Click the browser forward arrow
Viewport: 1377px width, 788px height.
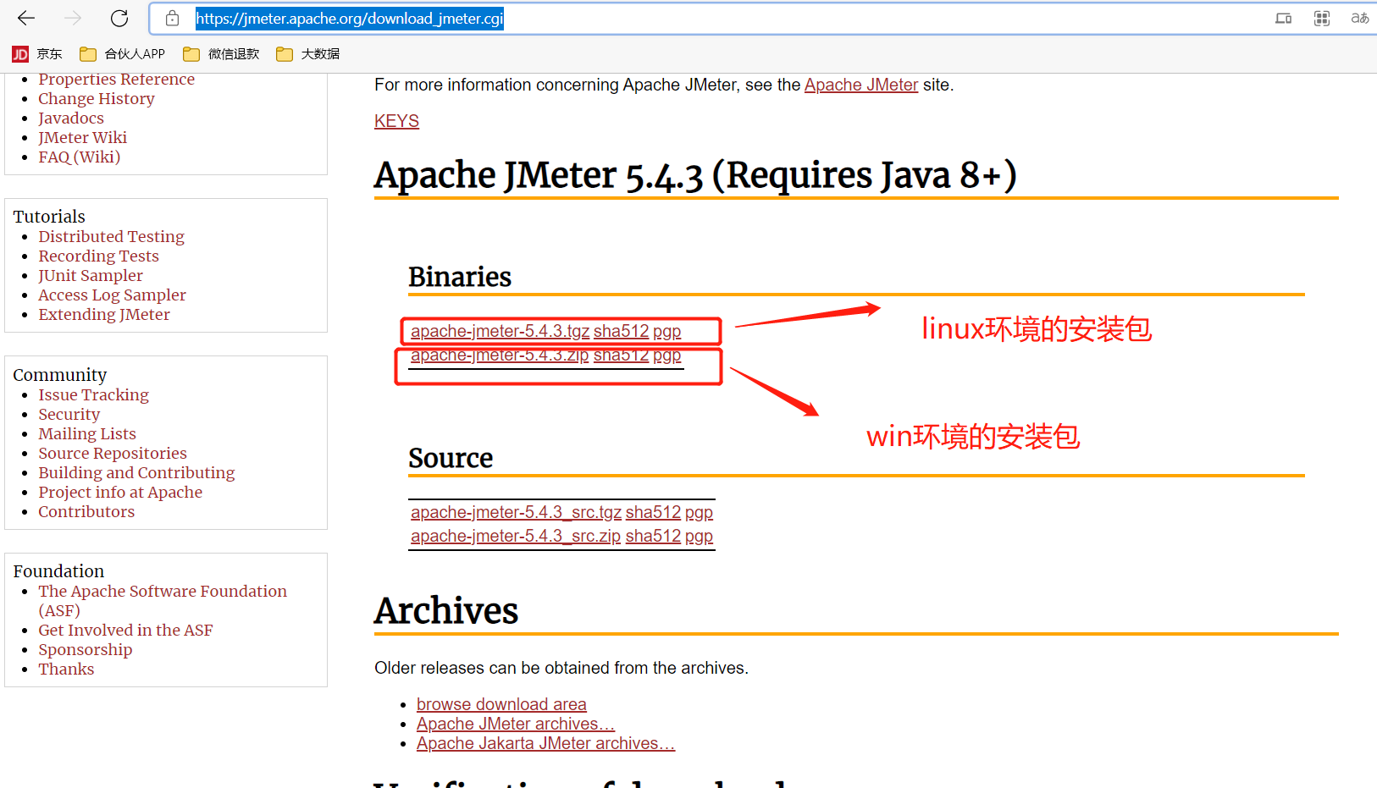tap(73, 18)
